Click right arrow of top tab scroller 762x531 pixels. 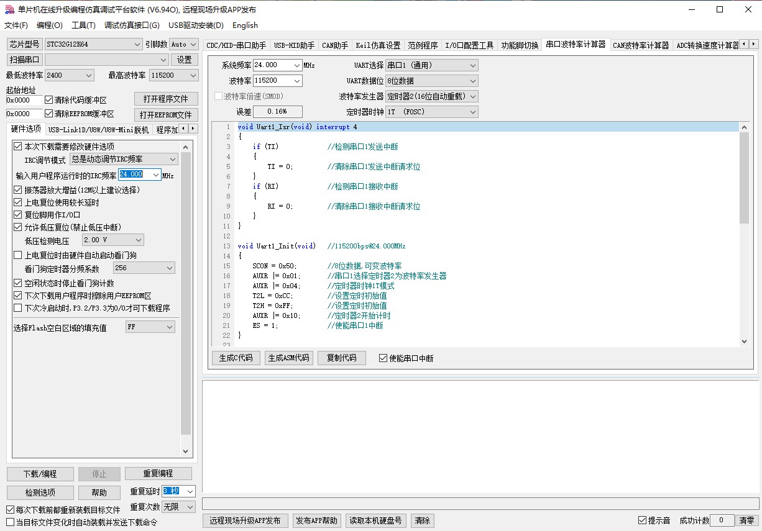[754, 44]
